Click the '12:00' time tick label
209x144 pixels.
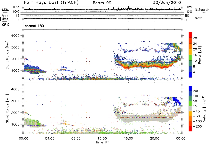(x=102, y=139)
